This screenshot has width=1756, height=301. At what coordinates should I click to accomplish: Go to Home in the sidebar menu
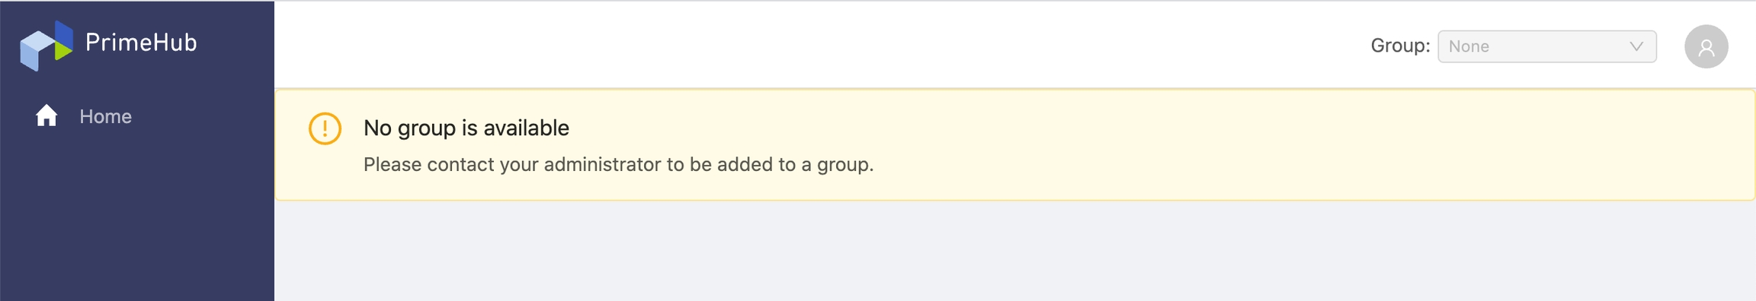[x=84, y=116]
